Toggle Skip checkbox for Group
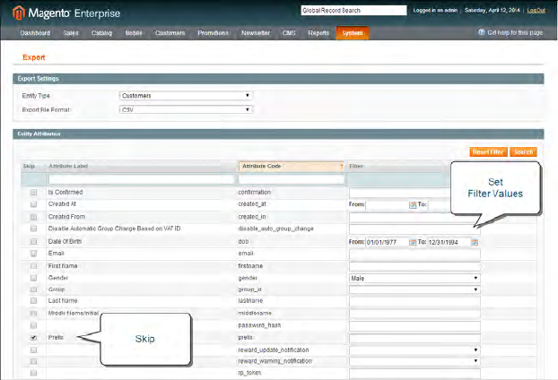The width and height of the screenshot is (558, 380). (33, 289)
